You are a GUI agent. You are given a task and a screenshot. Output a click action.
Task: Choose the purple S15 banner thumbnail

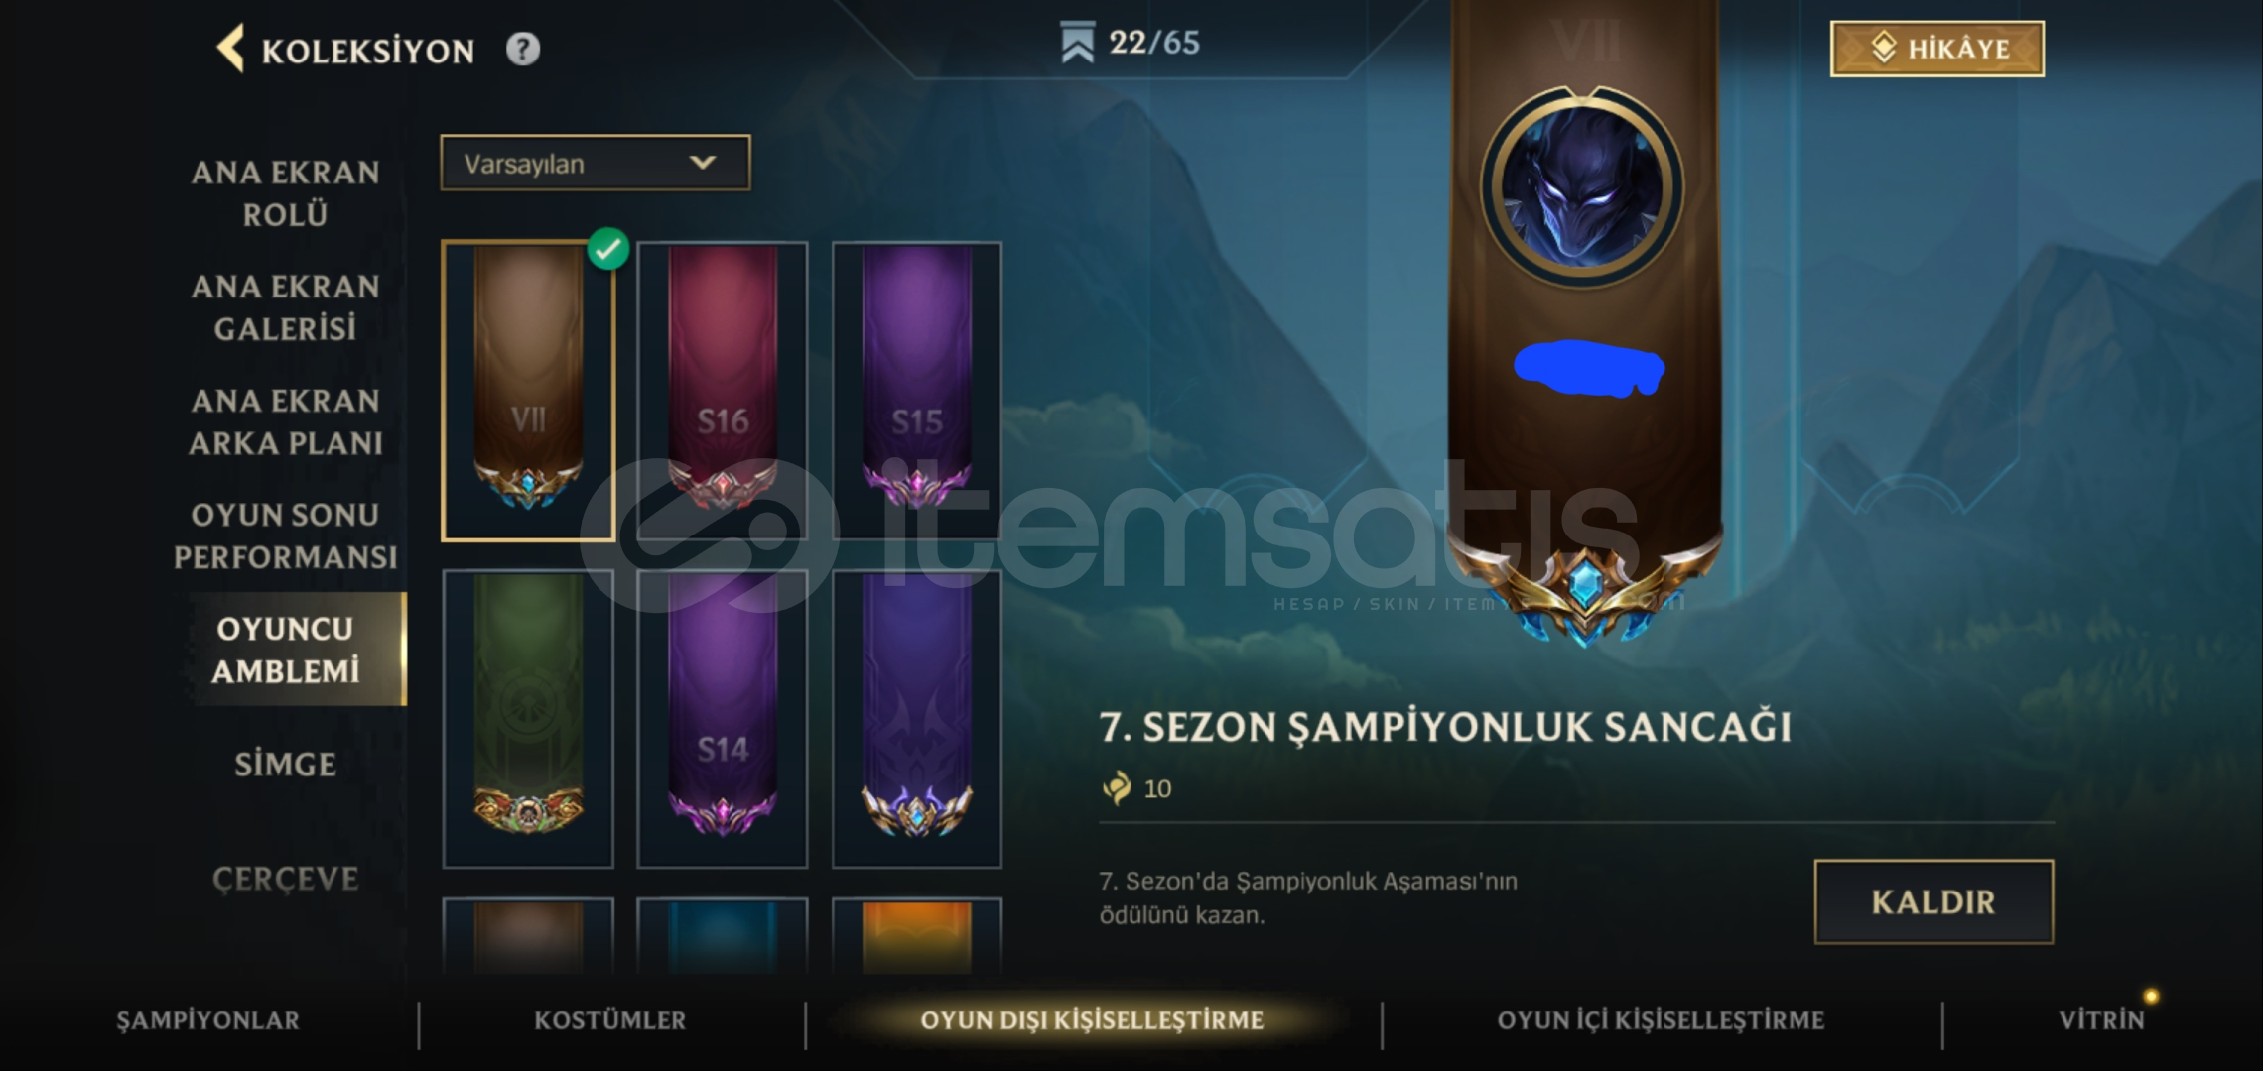point(917,391)
